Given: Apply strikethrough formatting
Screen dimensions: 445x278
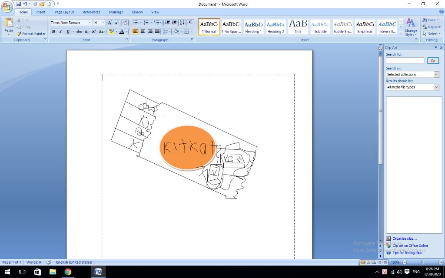Looking at the screenshot, I should pyautogui.click(x=79, y=31).
